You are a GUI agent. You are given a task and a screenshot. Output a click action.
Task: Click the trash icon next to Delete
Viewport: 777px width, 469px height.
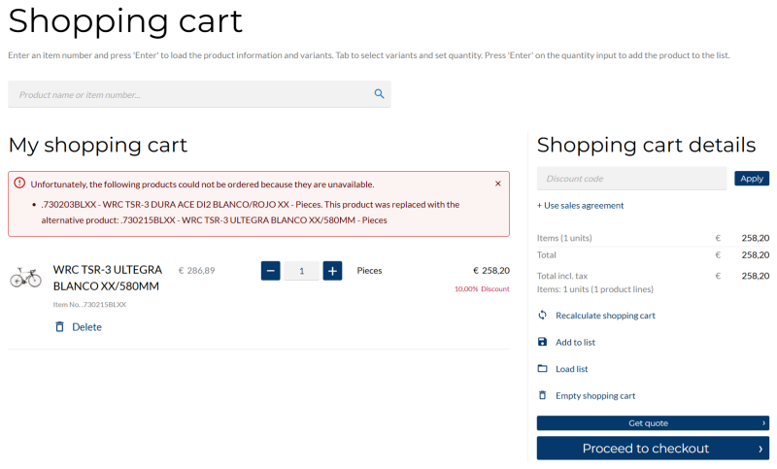point(59,327)
